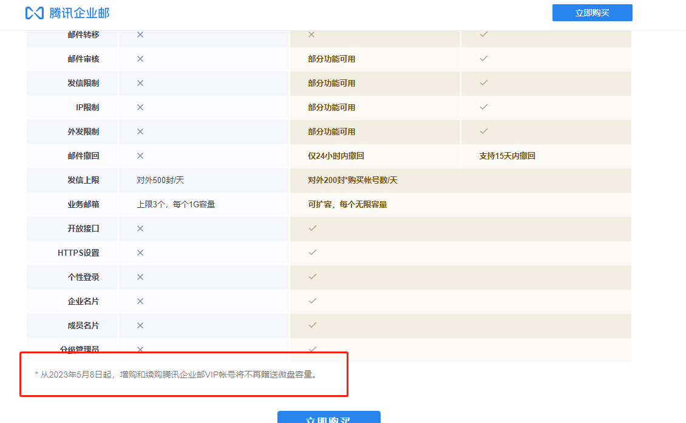Viewport: 686px width, 423px height.
Task: Click the checkmark icon in the 个性登录 row
Action: coord(313,277)
